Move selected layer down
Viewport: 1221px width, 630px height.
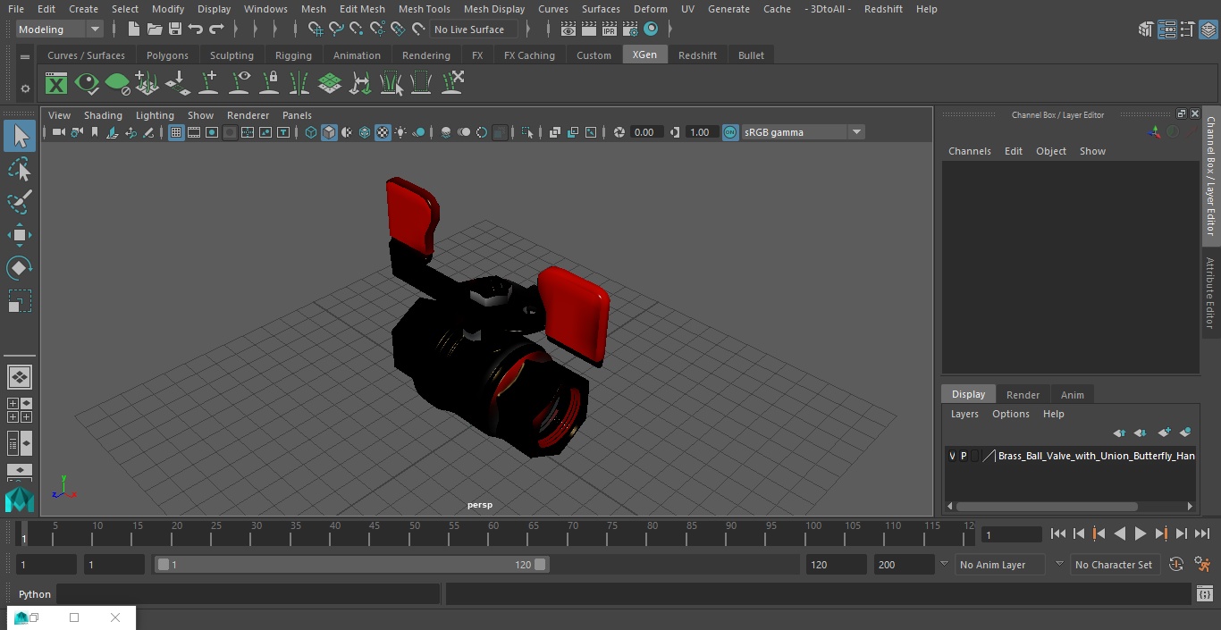(x=1141, y=433)
